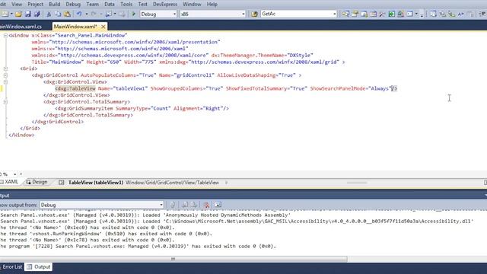Collapse the GridControl.TotalSummary outline node

click(x=5, y=101)
